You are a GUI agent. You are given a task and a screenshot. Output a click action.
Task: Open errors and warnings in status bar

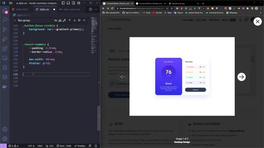[13, 146]
